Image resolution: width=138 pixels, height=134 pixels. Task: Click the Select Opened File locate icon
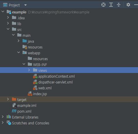[103, 5]
